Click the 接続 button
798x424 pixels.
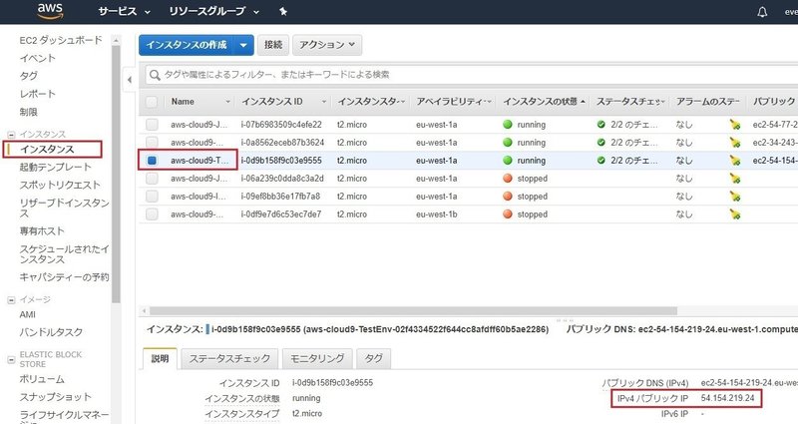tap(273, 45)
